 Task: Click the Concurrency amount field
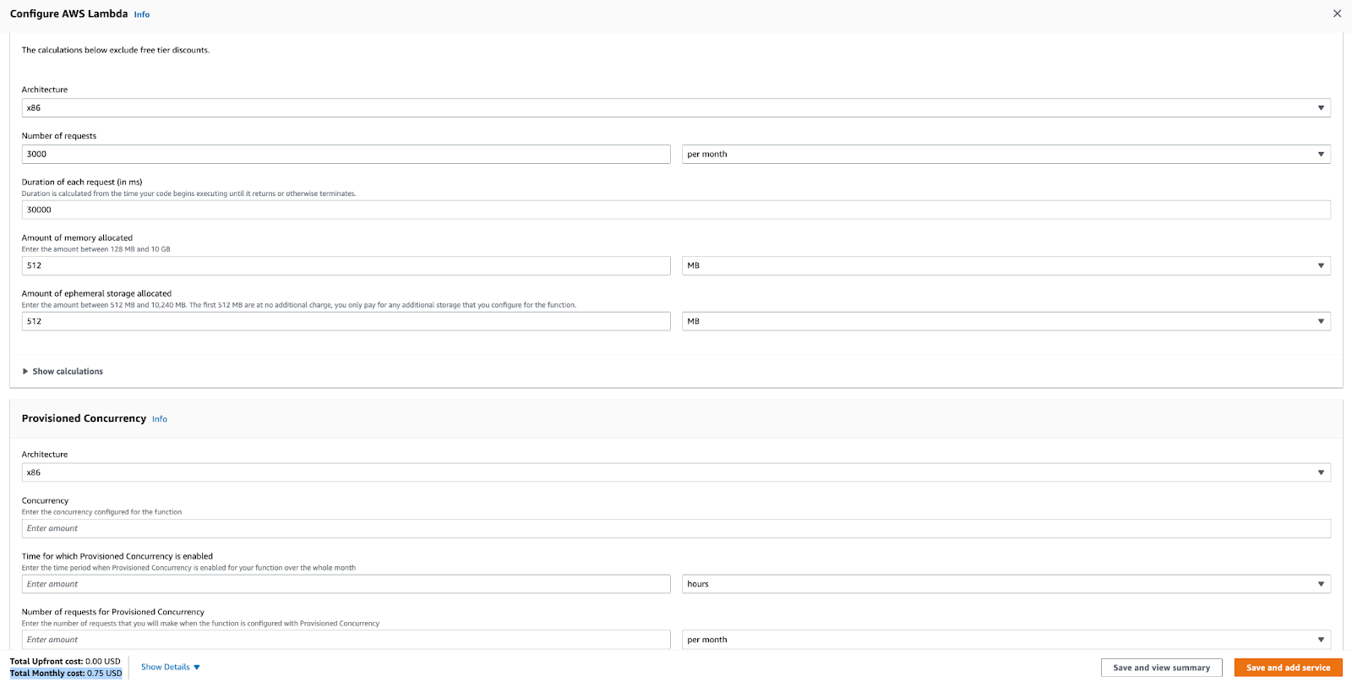click(x=676, y=529)
